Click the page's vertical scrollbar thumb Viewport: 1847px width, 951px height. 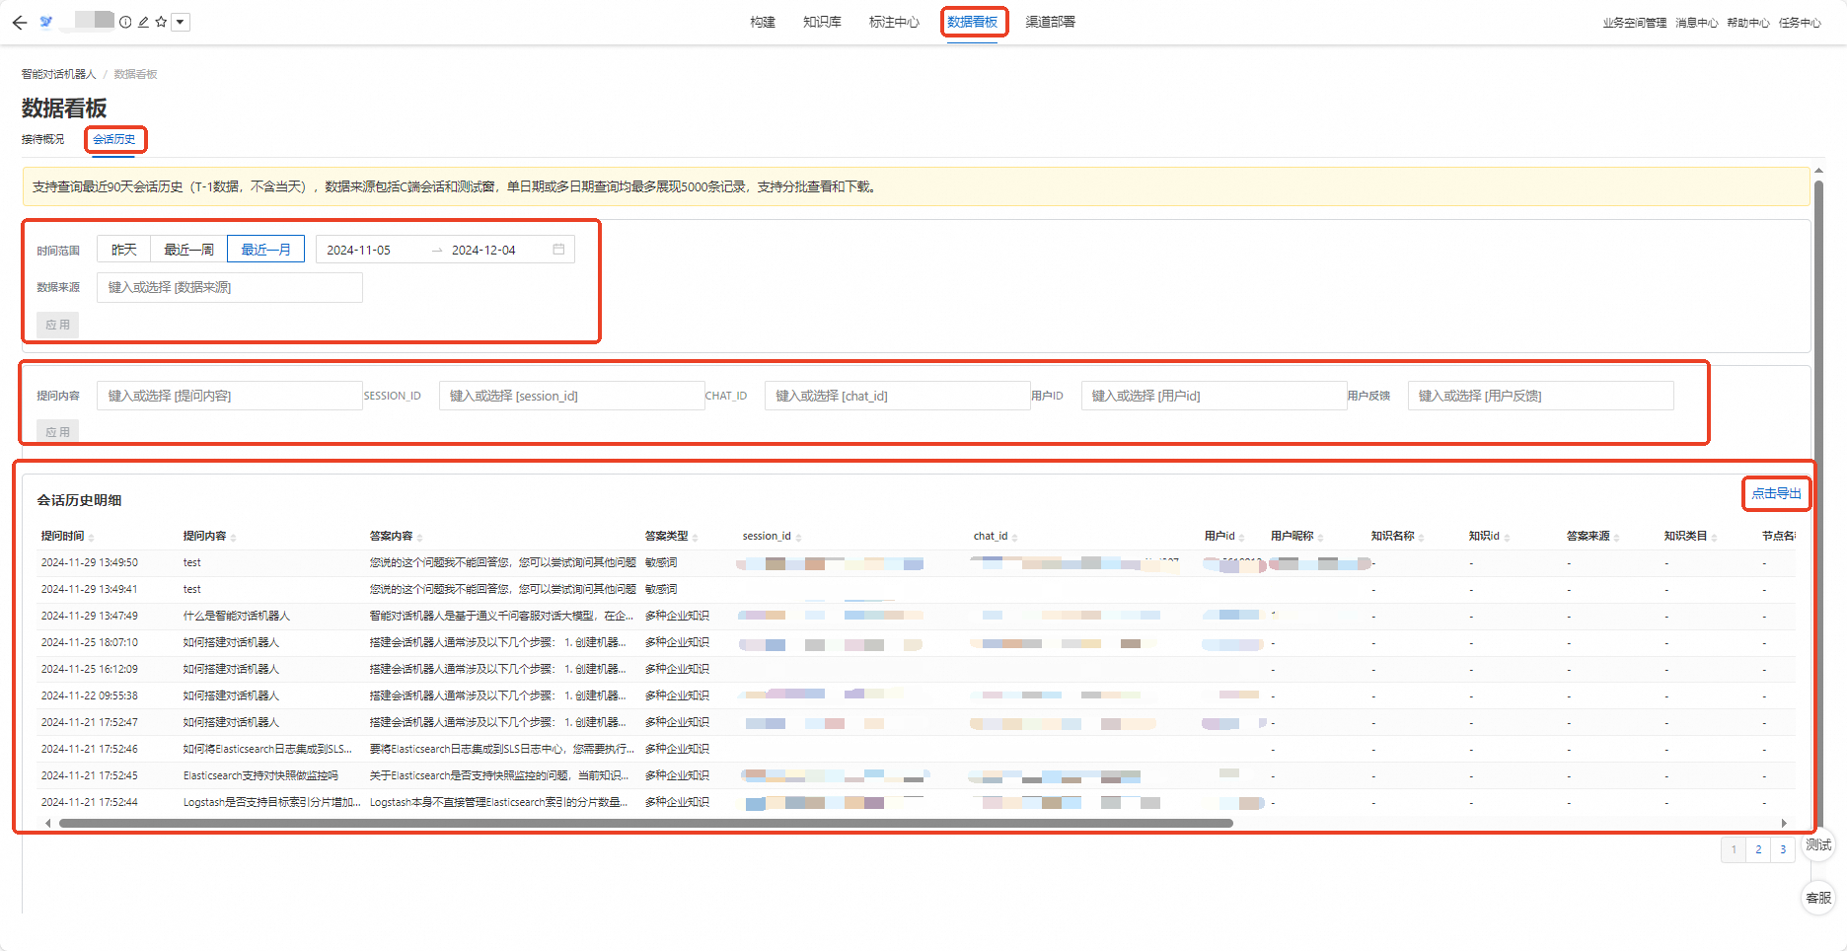pyautogui.click(x=1818, y=503)
